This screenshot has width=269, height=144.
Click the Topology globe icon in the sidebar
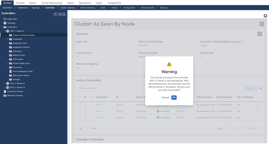(5, 23)
